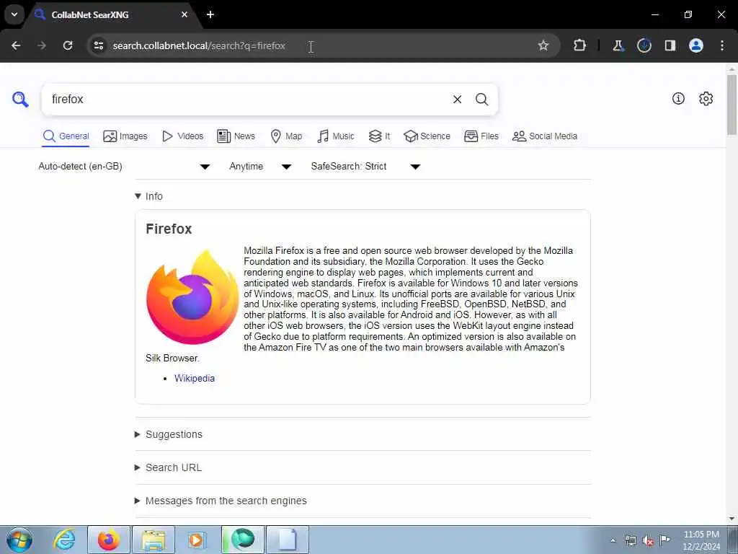
Task: Expand the Suggestions section
Action: point(169,434)
